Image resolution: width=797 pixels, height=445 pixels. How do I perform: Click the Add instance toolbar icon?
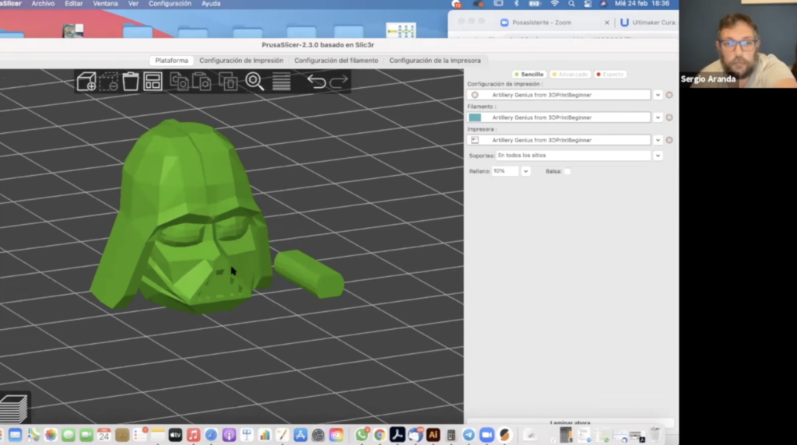point(228,81)
